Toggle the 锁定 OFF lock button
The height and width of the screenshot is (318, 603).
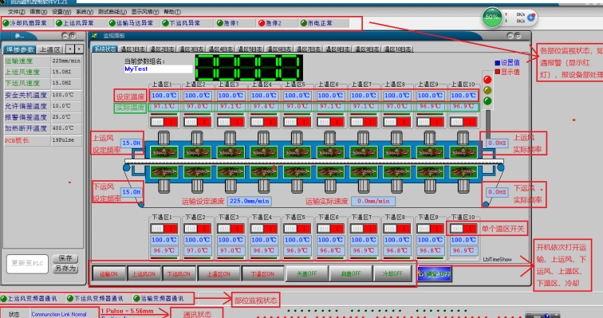pyautogui.click(x=434, y=274)
